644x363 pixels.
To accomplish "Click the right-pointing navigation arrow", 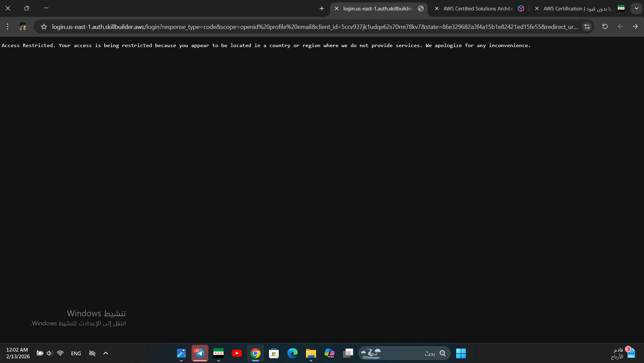I will pos(635,27).
